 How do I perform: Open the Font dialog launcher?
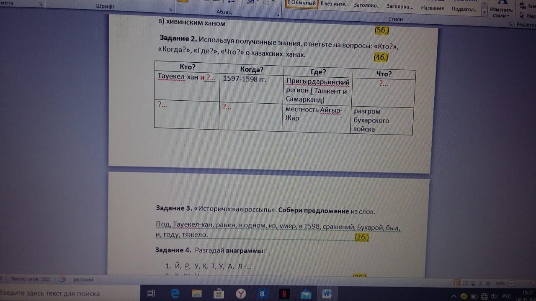pos(170,10)
